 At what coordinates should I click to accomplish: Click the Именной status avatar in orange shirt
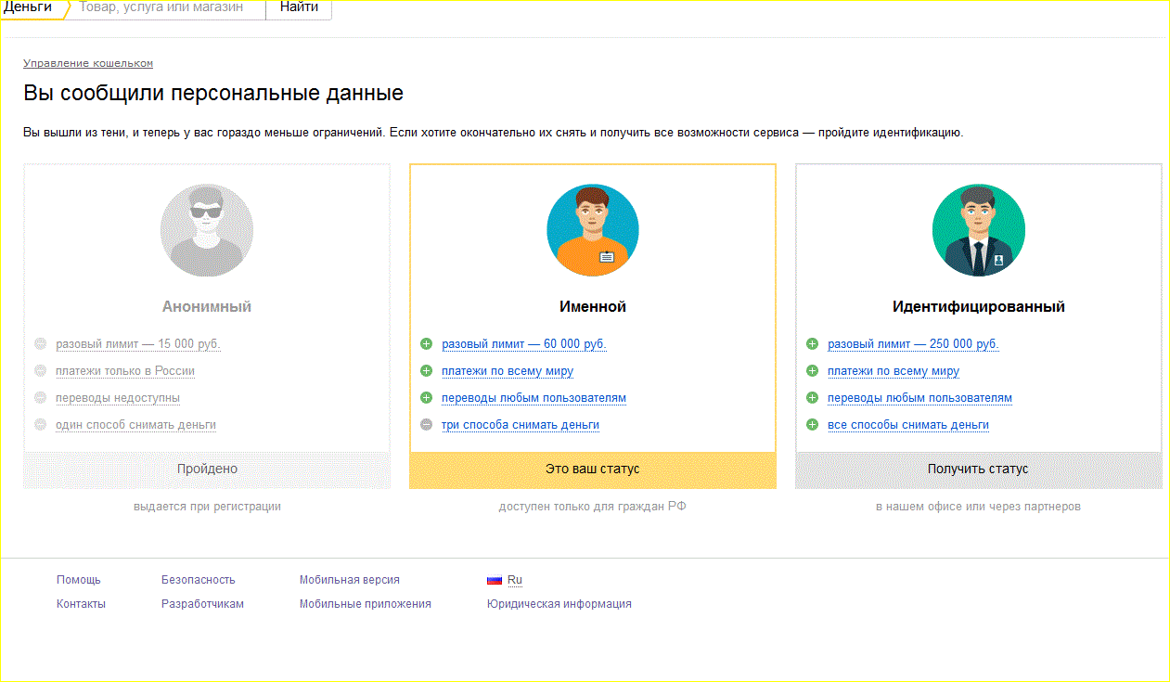point(592,230)
